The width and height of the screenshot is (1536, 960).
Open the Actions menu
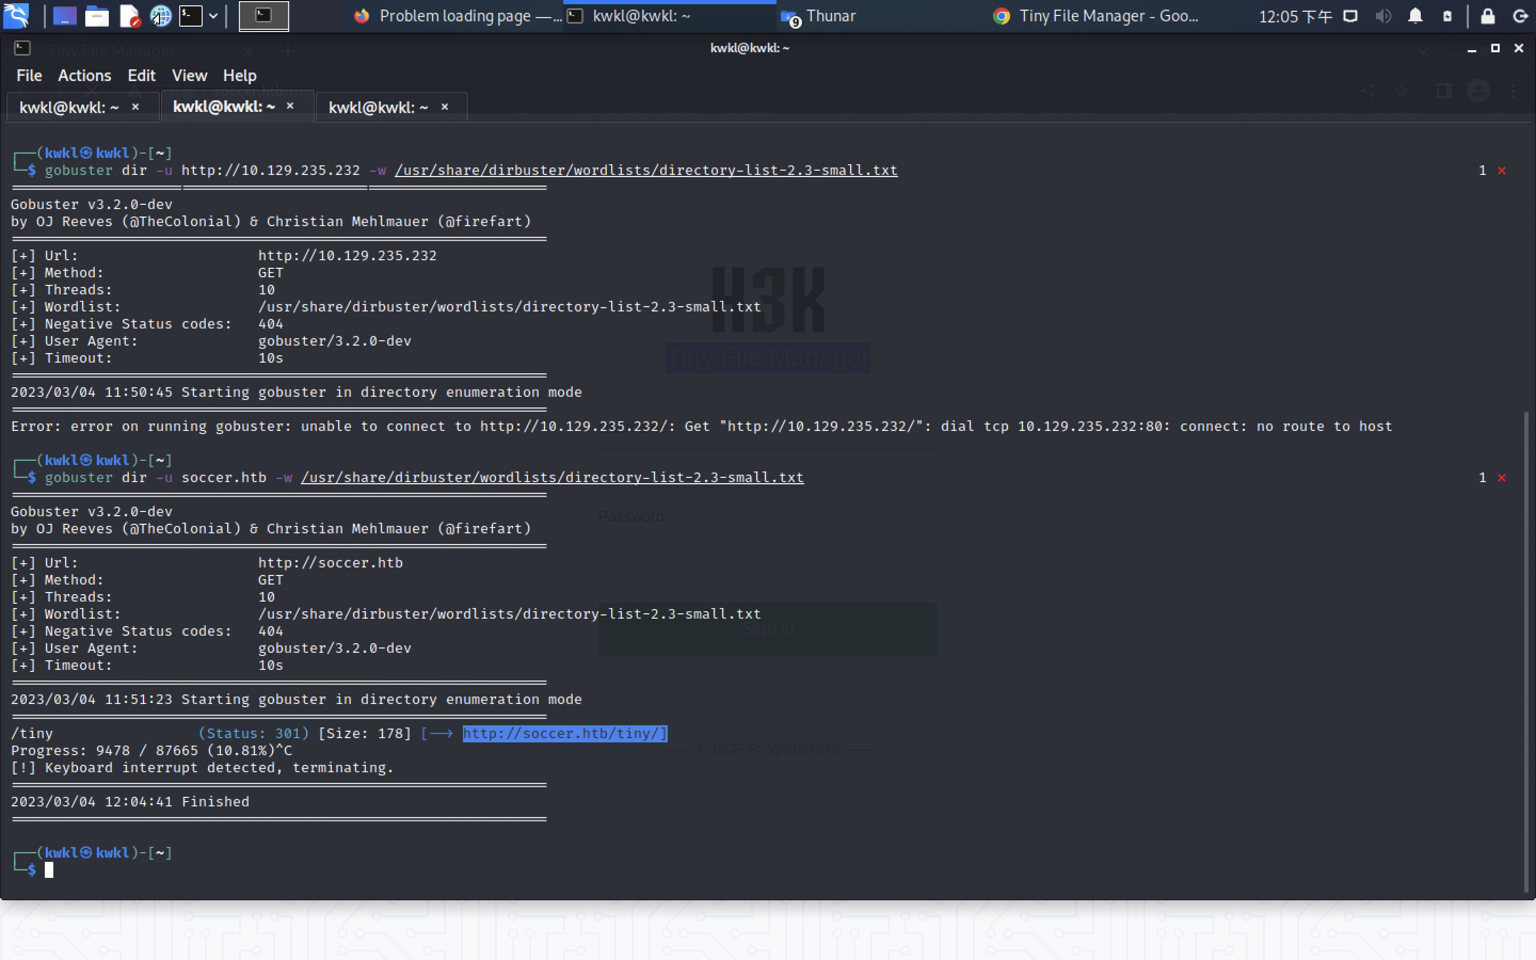[x=84, y=76]
